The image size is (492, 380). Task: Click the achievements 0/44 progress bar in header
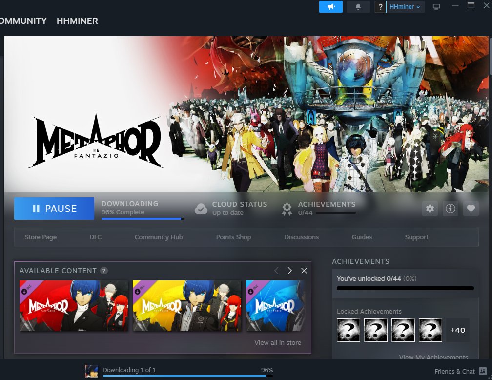click(x=335, y=213)
